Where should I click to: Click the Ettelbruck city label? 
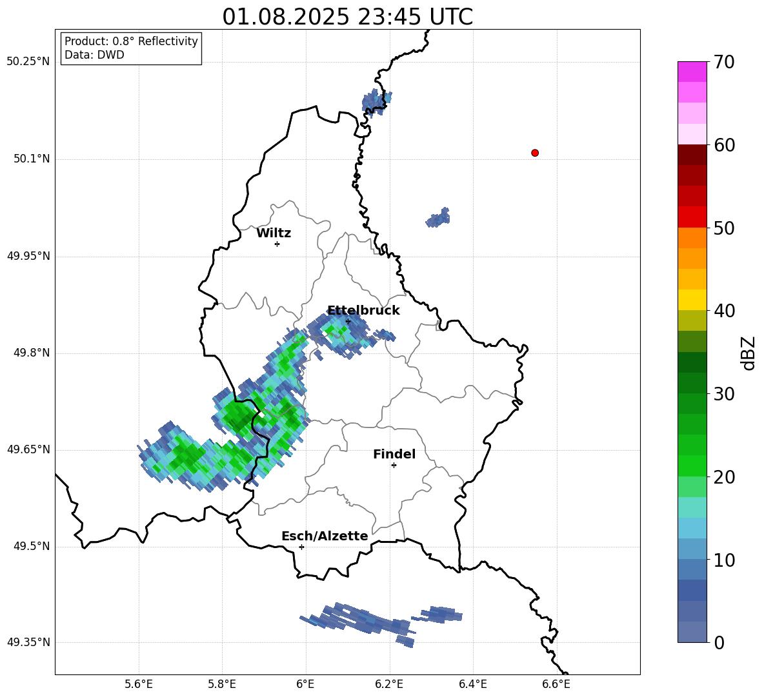click(363, 311)
